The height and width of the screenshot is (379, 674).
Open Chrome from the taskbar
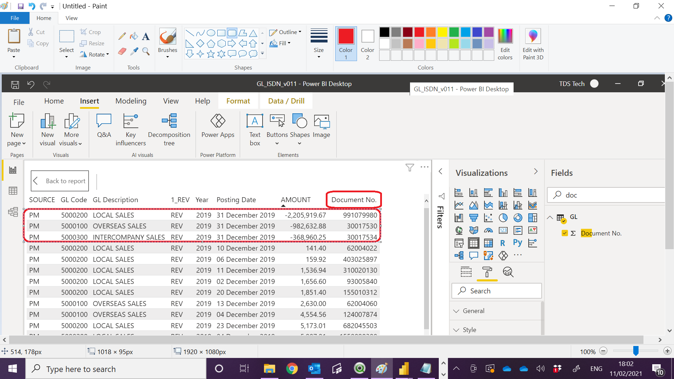(292, 369)
